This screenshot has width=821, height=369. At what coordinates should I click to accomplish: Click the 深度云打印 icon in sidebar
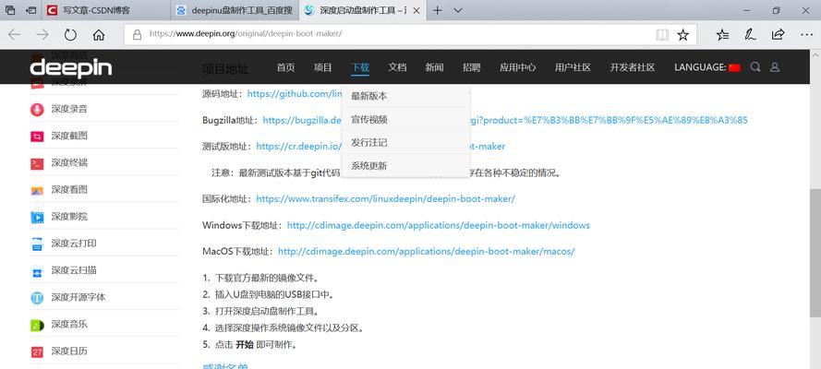(x=37, y=244)
